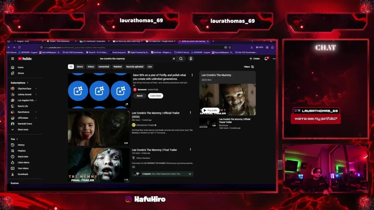This screenshot has height=210, width=374.
Task: Open Wilson Cleveland channel link
Action: (x=143, y=158)
